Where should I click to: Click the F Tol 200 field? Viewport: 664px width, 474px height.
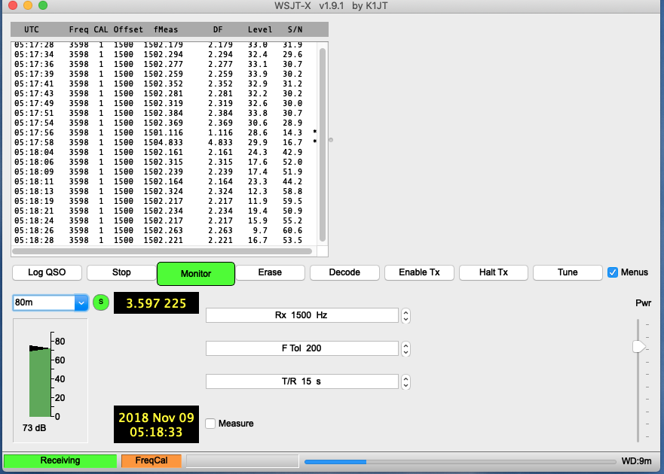click(x=302, y=348)
